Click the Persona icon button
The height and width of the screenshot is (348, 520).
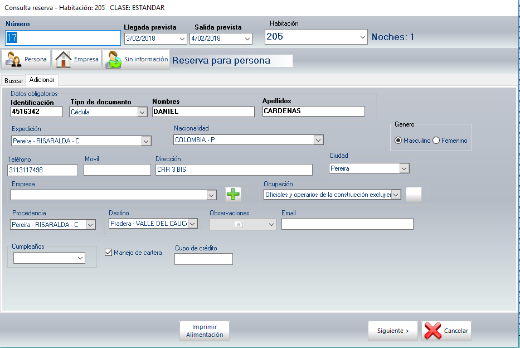pos(26,59)
